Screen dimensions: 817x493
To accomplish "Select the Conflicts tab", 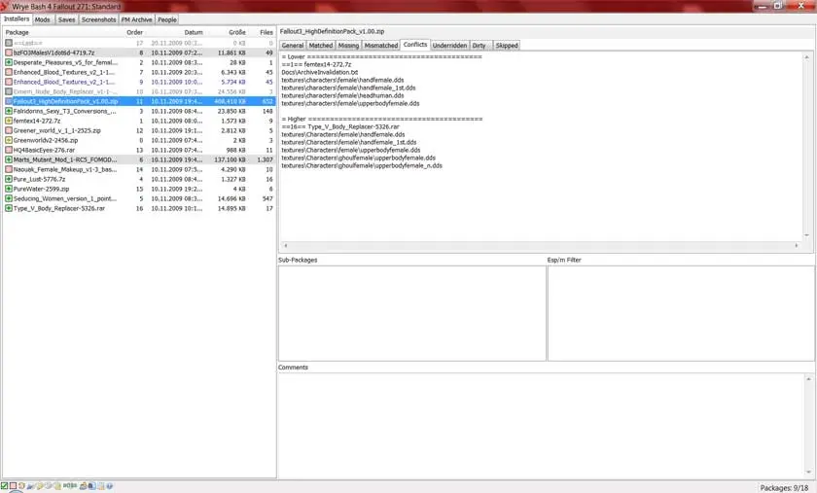I will pyautogui.click(x=415, y=45).
